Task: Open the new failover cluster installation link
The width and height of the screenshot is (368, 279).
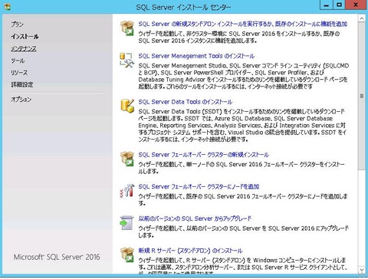Action: tap(203, 155)
